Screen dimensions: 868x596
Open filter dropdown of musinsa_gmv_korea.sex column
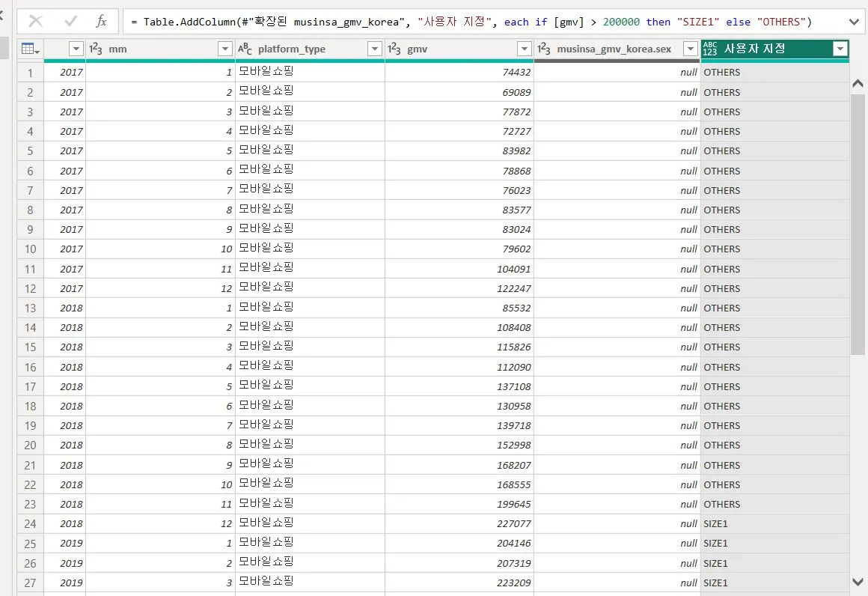691,49
